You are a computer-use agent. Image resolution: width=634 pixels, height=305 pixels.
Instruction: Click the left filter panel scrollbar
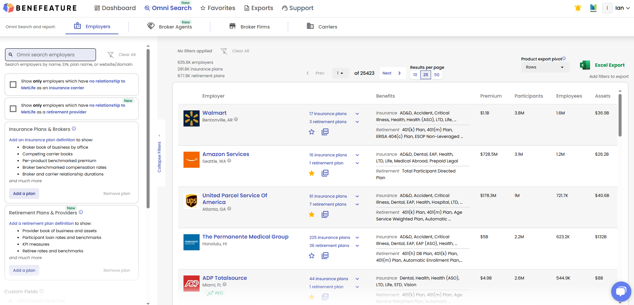(148, 129)
